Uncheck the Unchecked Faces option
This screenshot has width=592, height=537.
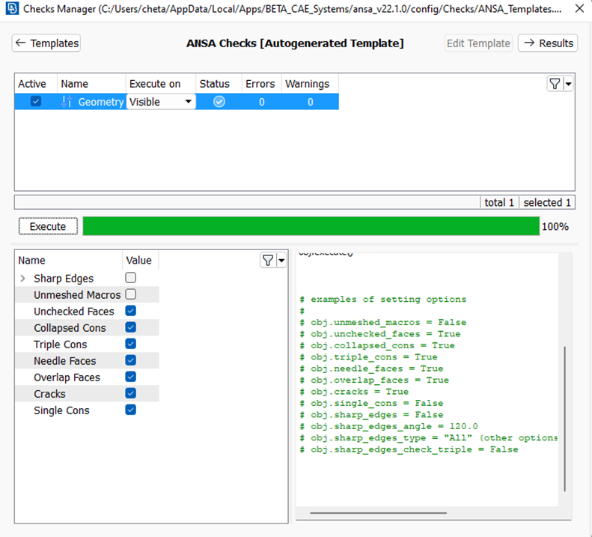pos(131,311)
